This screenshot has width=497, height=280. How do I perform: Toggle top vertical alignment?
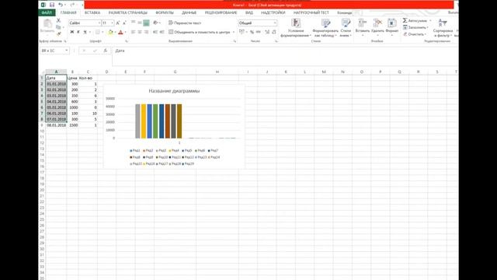click(x=133, y=23)
